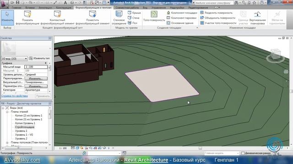The width and height of the screenshot is (293, 164).
Task: Click the binoculars search icon
Action: (236, 3)
